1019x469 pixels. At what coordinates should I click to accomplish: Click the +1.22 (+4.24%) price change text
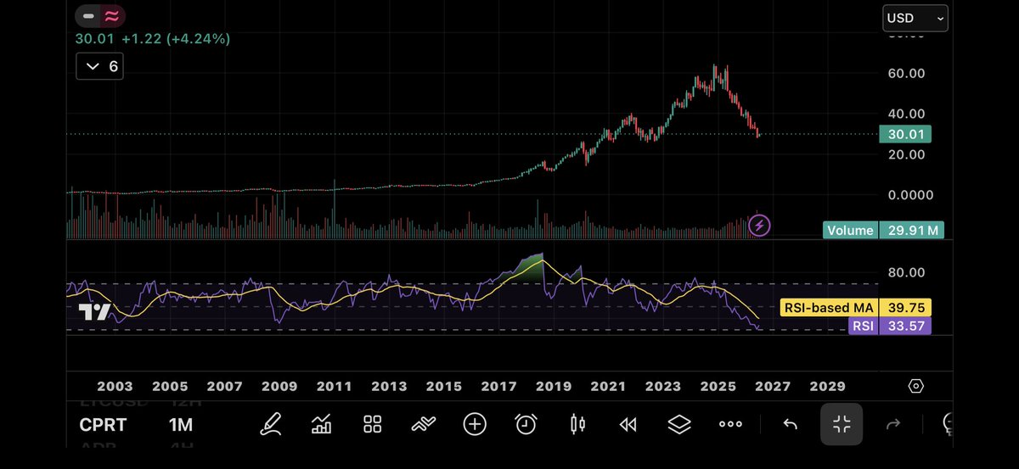pos(175,39)
